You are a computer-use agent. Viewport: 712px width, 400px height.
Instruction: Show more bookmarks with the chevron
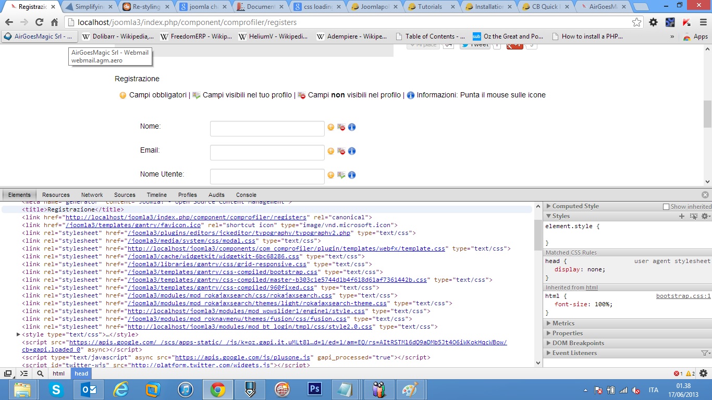point(672,36)
